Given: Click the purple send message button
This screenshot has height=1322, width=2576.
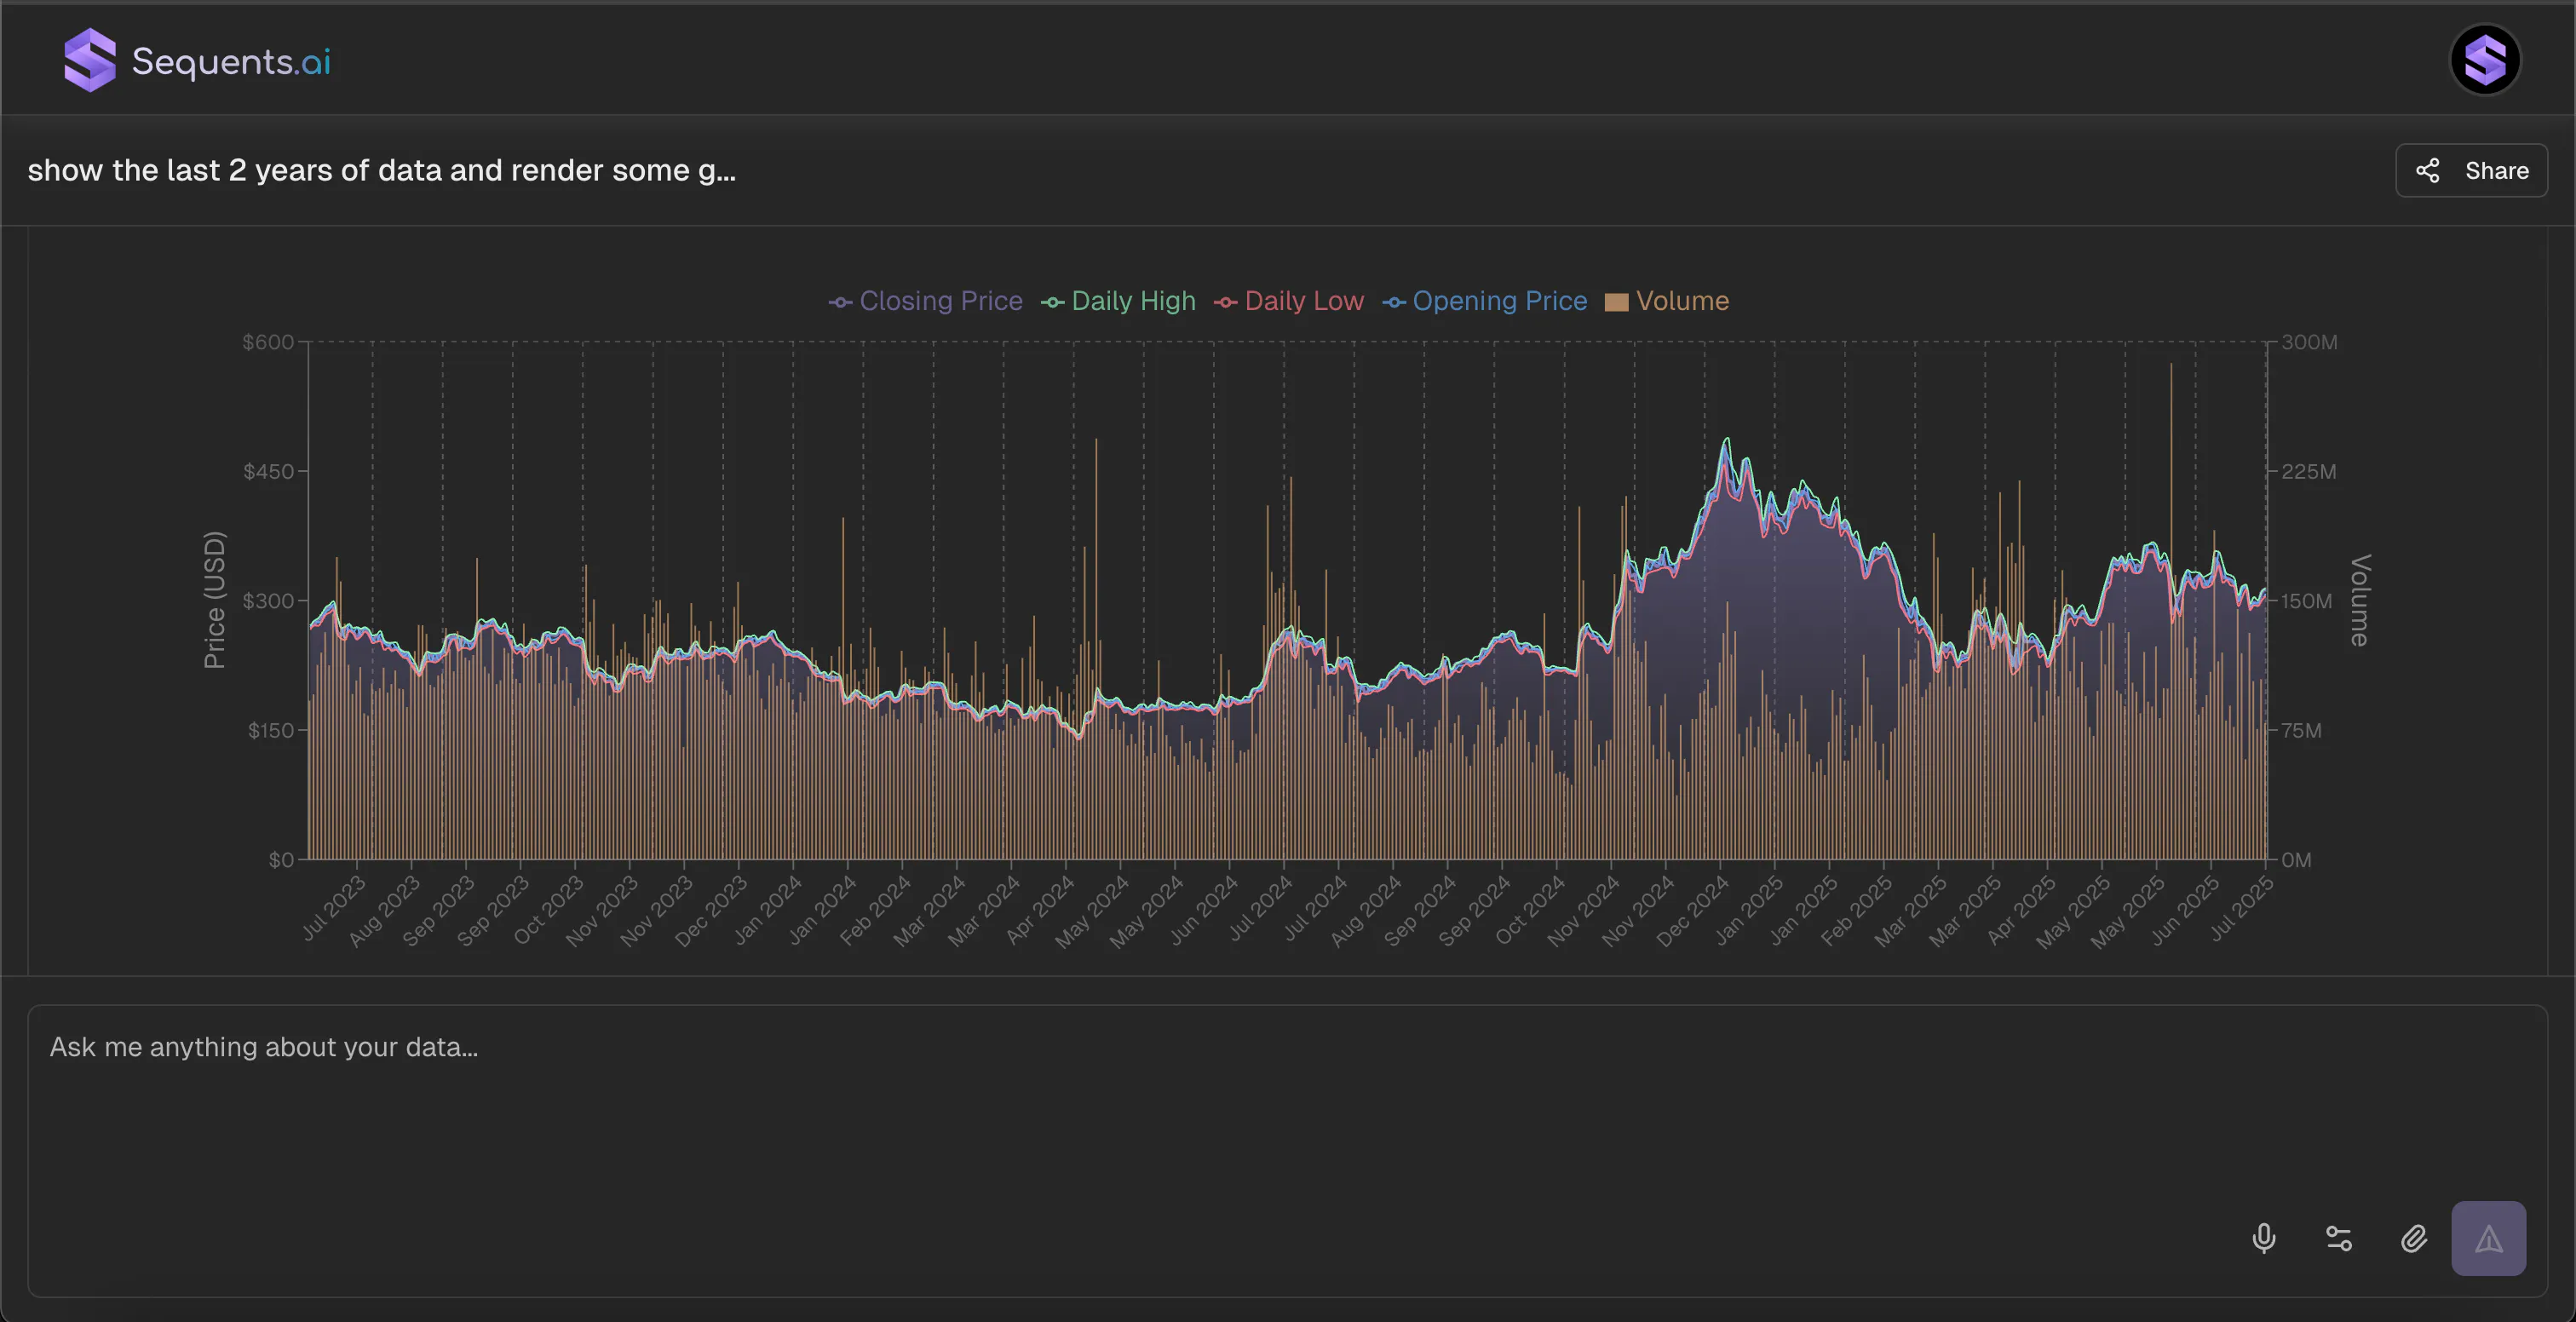Looking at the screenshot, I should [2488, 1238].
